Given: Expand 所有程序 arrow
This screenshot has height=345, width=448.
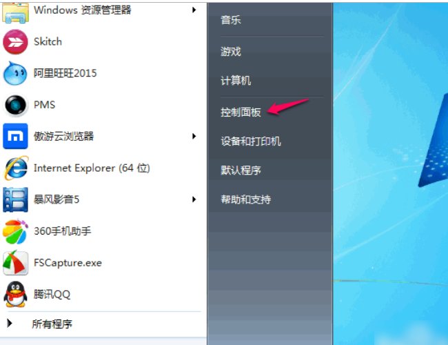Looking at the screenshot, I should (x=10, y=323).
